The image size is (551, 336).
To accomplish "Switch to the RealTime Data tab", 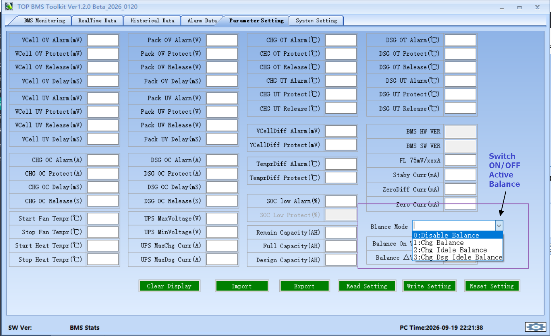I will click(x=97, y=20).
